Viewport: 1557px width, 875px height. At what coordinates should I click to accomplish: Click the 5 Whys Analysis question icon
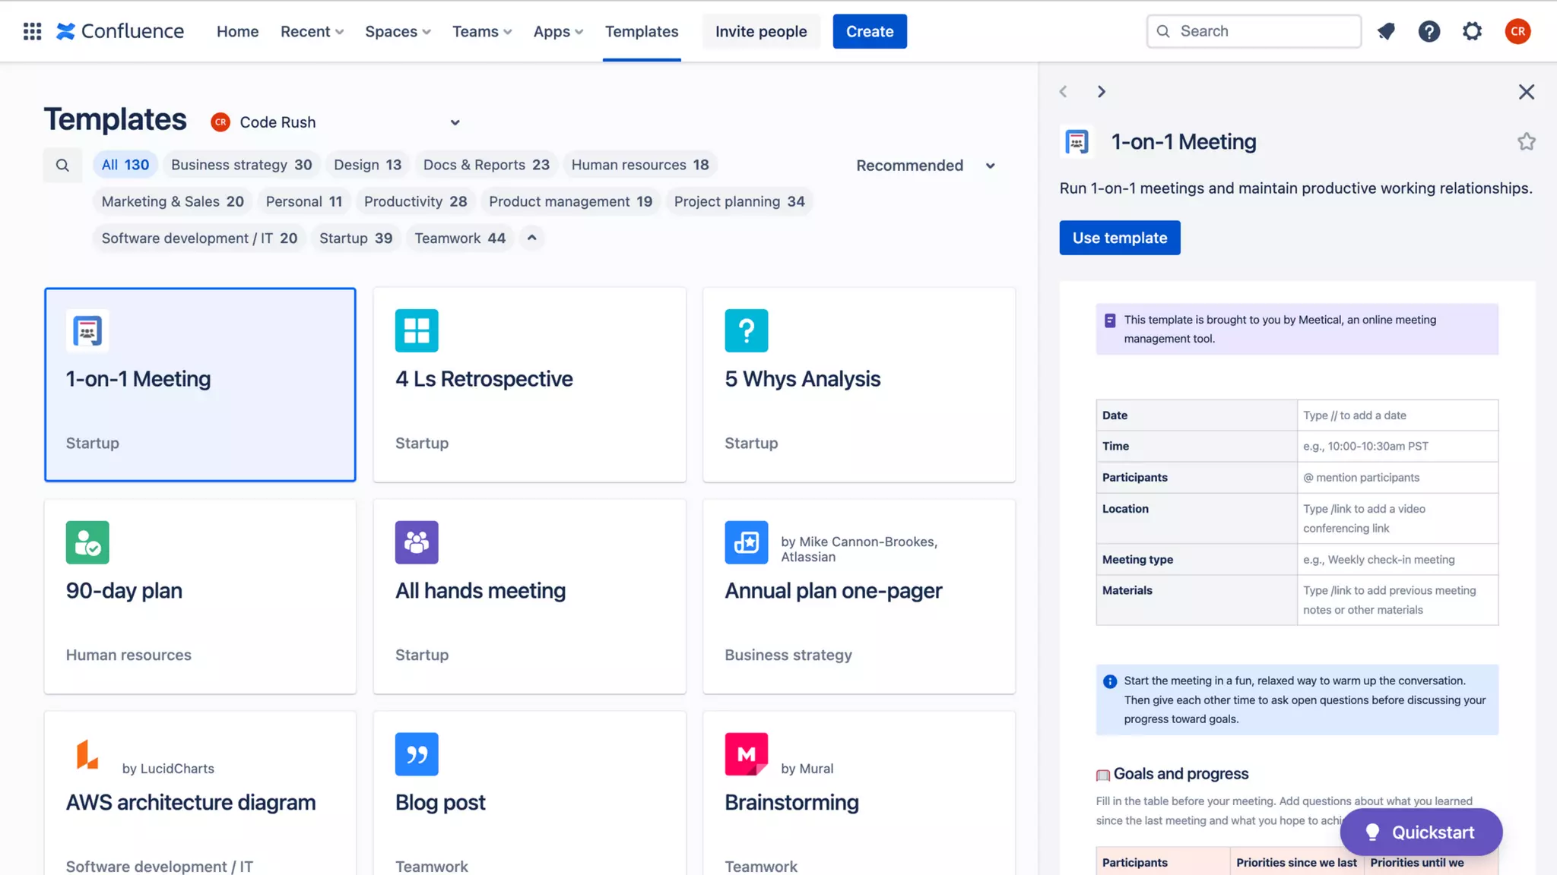[746, 330]
